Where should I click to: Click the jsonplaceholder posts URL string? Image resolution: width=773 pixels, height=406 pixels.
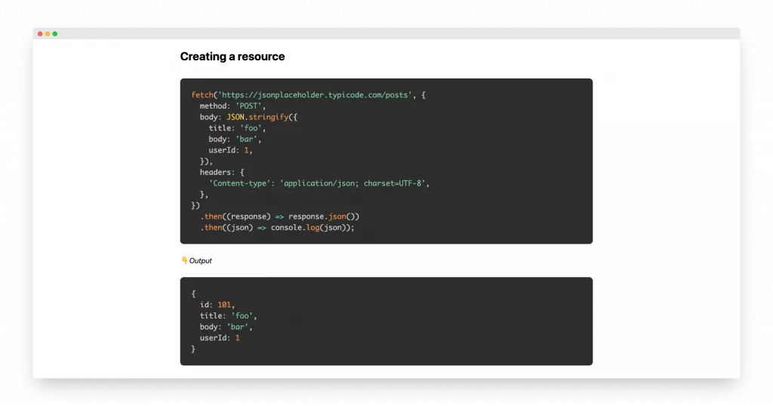314,95
